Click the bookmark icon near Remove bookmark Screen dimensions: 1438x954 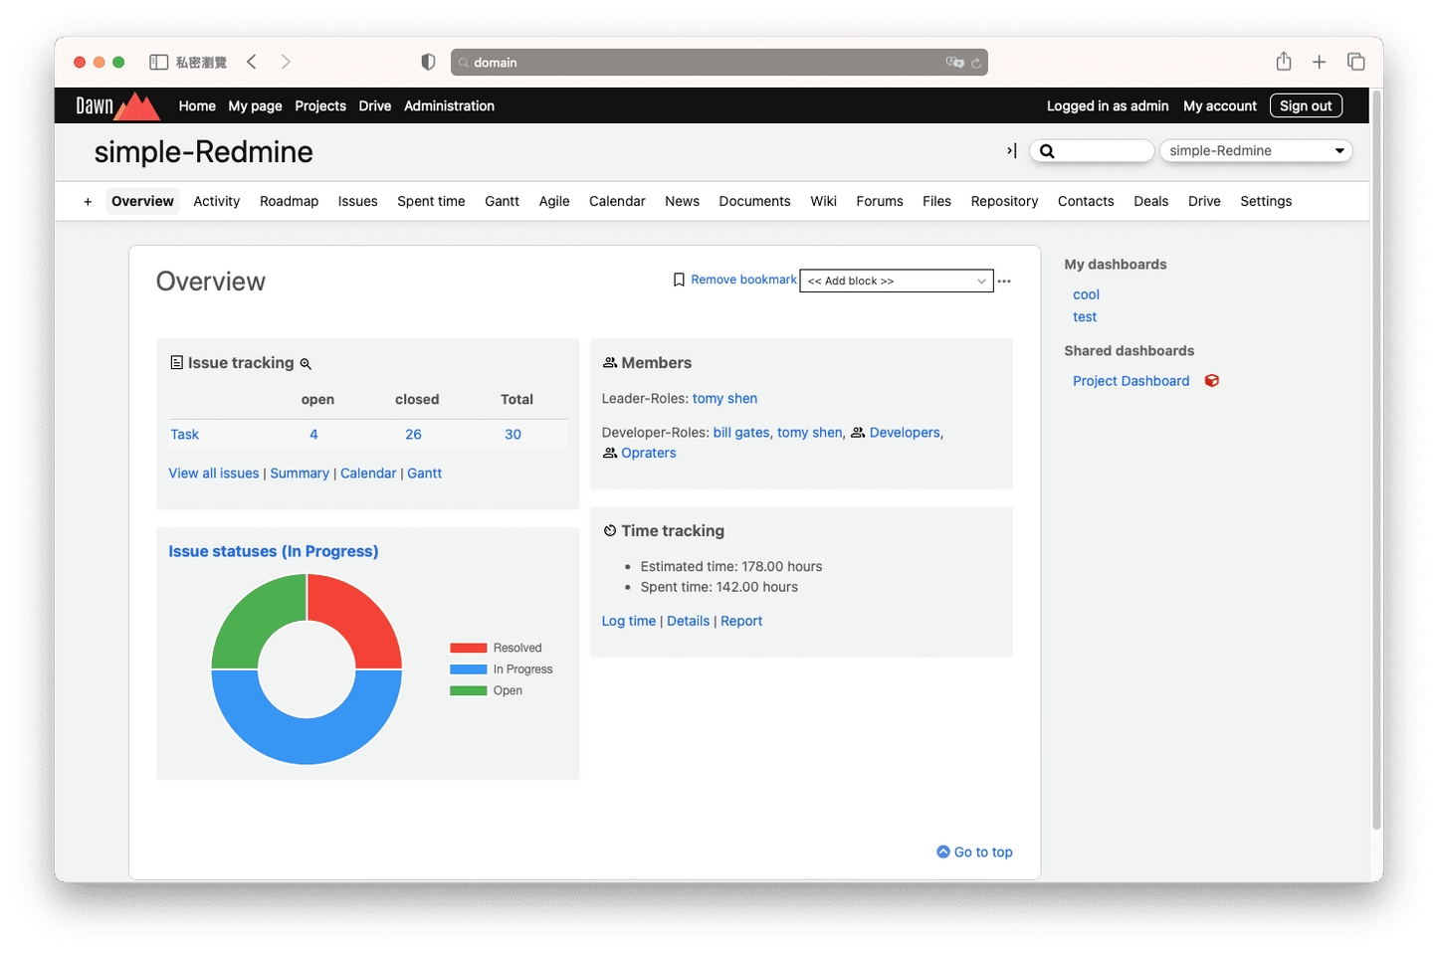[x=679, y=280]
